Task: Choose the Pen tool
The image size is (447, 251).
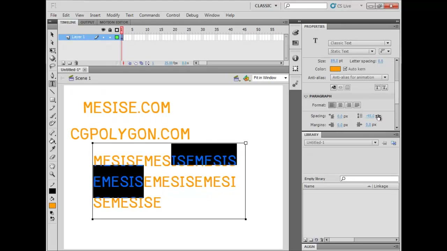Action: (52, 75)
